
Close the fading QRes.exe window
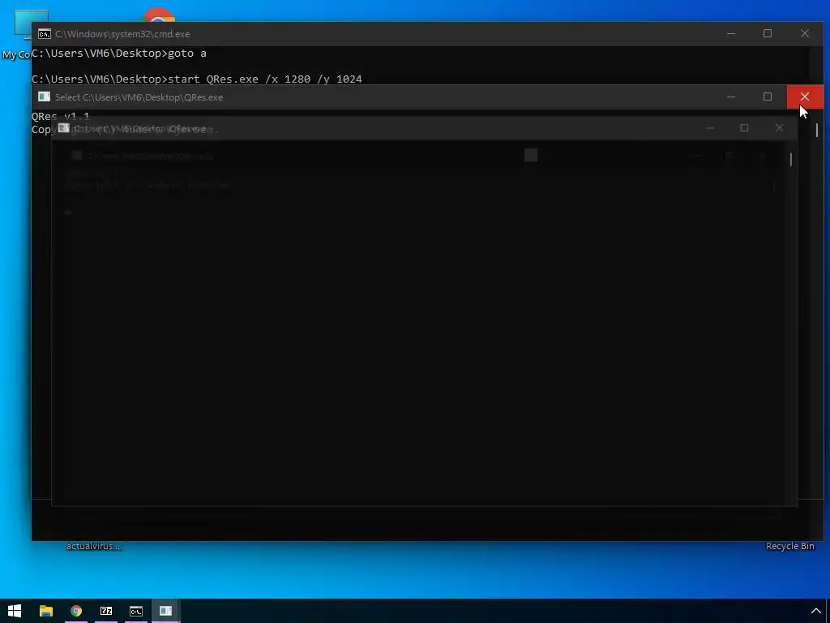(779, 128)
